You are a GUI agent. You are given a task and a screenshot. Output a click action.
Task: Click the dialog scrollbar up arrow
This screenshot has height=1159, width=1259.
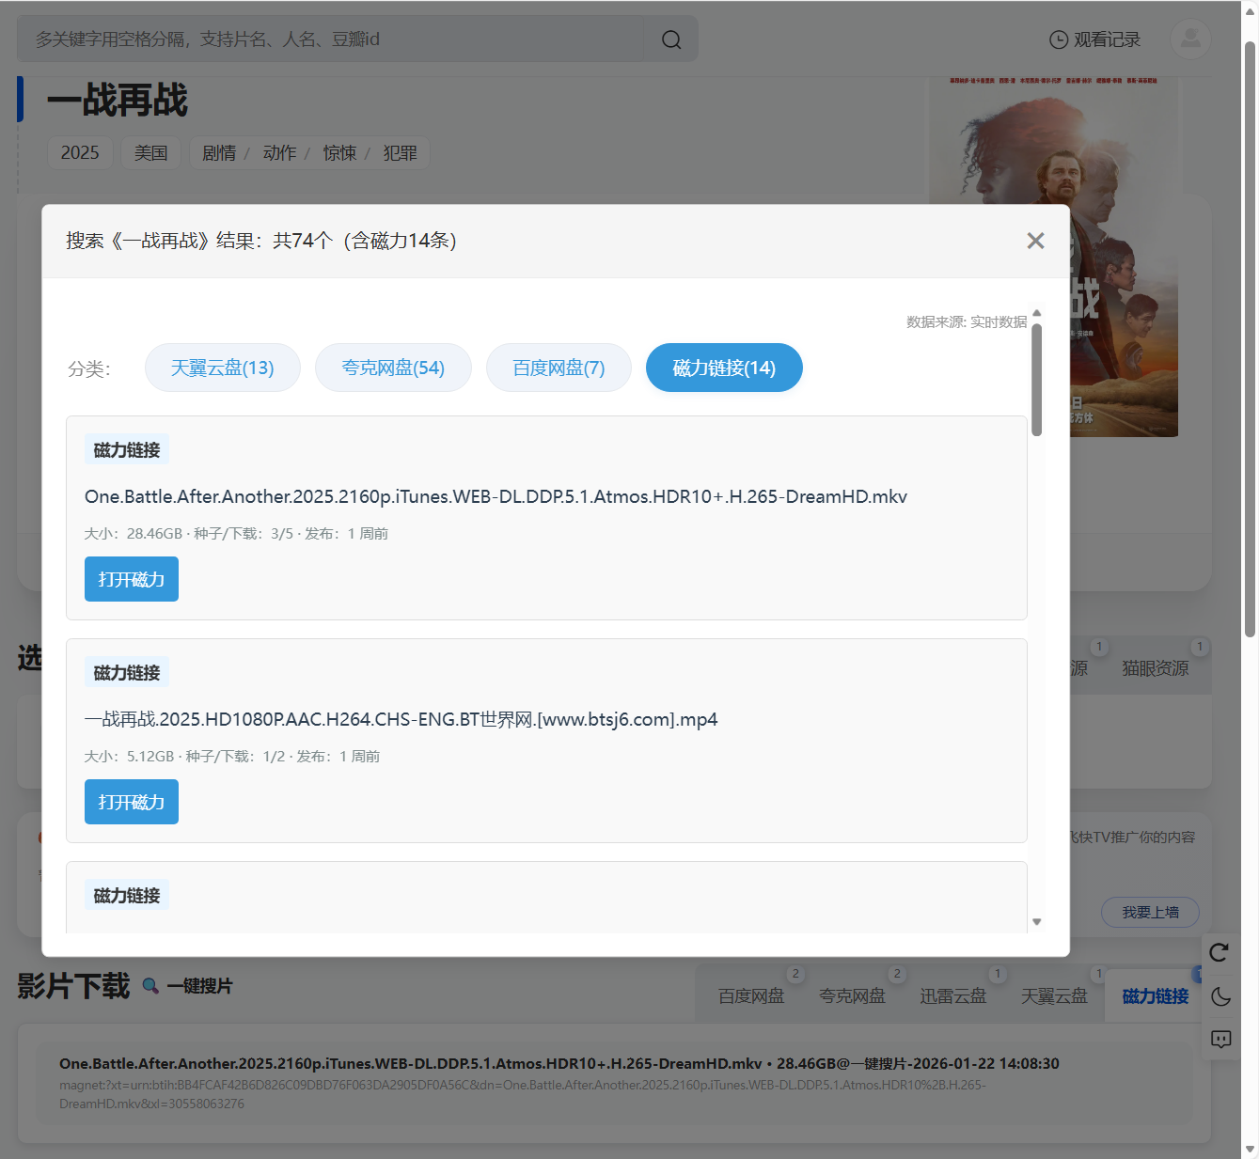[1036, 313]
